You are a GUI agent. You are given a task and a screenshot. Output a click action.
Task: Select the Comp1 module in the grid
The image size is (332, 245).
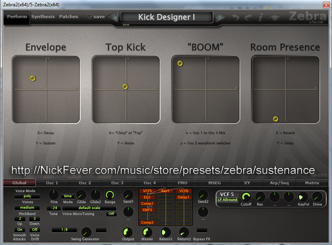point(147,204)
